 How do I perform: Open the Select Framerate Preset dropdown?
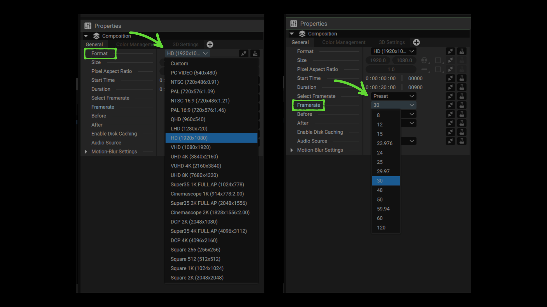coord(393,96)
